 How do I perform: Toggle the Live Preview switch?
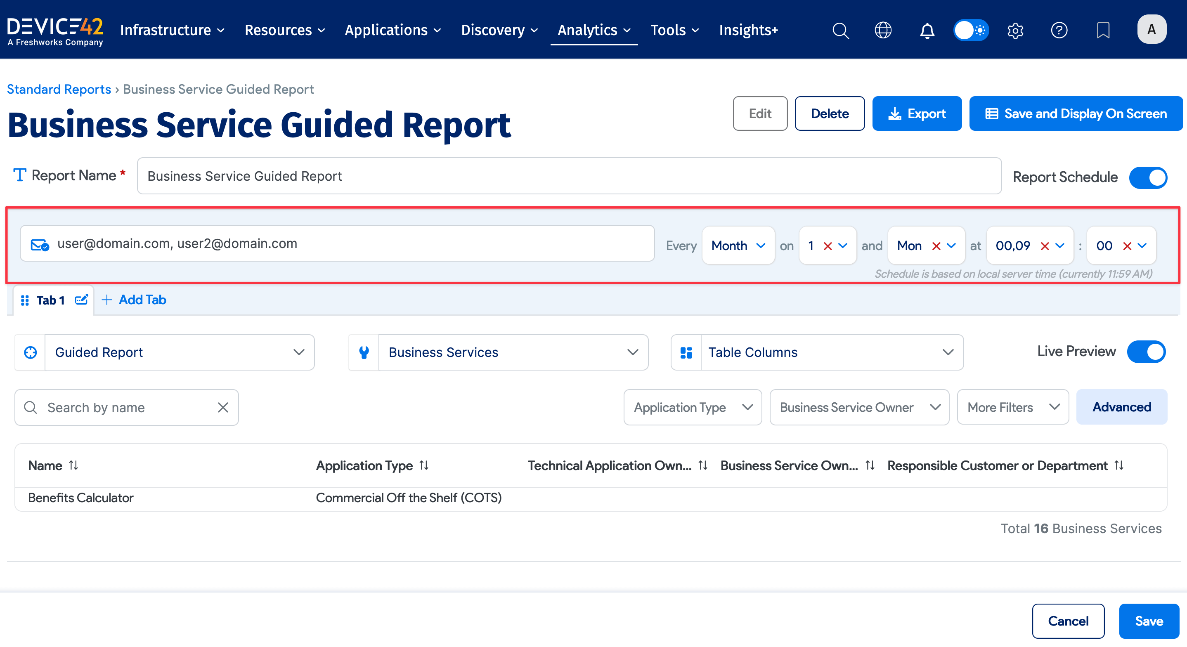(x=1146, y=352)
